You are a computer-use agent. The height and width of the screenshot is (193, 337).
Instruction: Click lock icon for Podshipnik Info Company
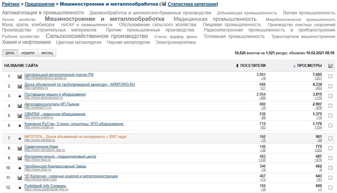click(20, 187)
